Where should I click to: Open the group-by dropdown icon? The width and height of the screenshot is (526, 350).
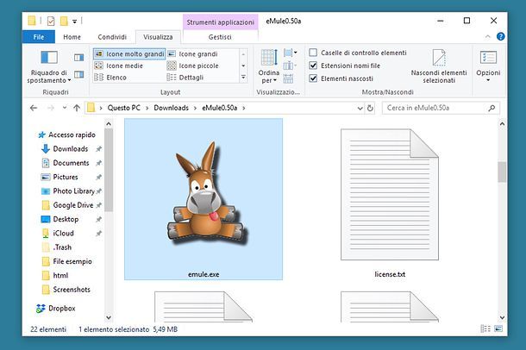pos(291,53)
